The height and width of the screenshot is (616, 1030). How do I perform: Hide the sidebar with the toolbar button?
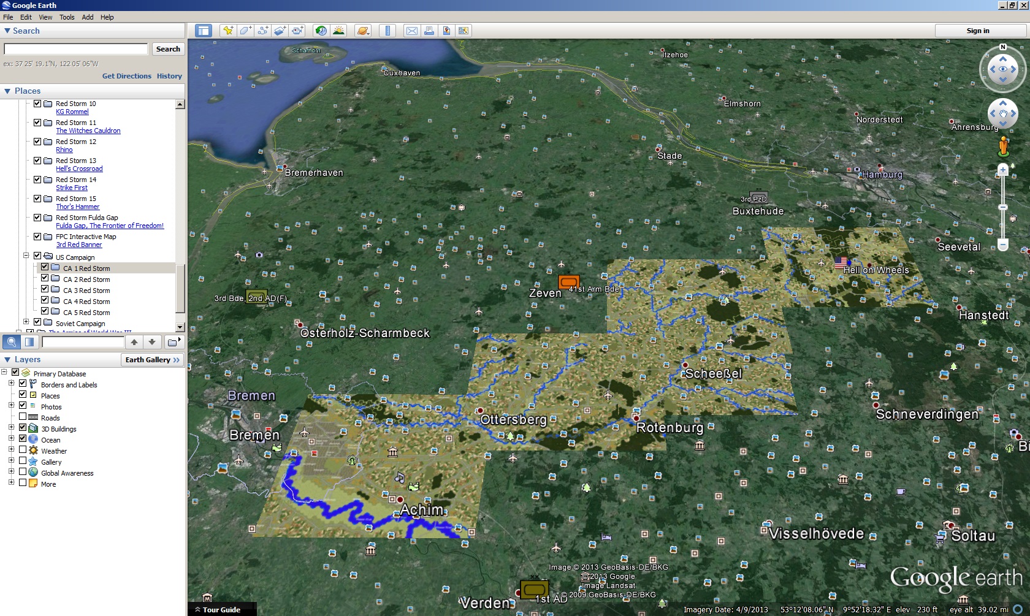click(x=204, y=31)
